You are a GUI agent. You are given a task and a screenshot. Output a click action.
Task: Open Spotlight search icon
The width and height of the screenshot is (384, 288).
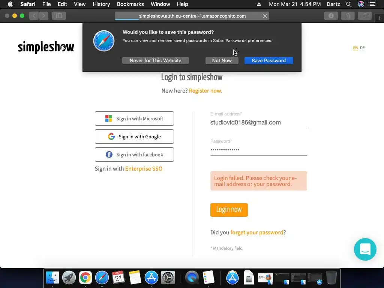tap(349, 4)
